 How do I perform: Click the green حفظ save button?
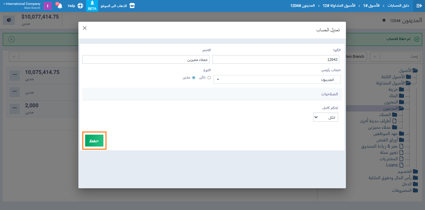click(x=94, y=141)
